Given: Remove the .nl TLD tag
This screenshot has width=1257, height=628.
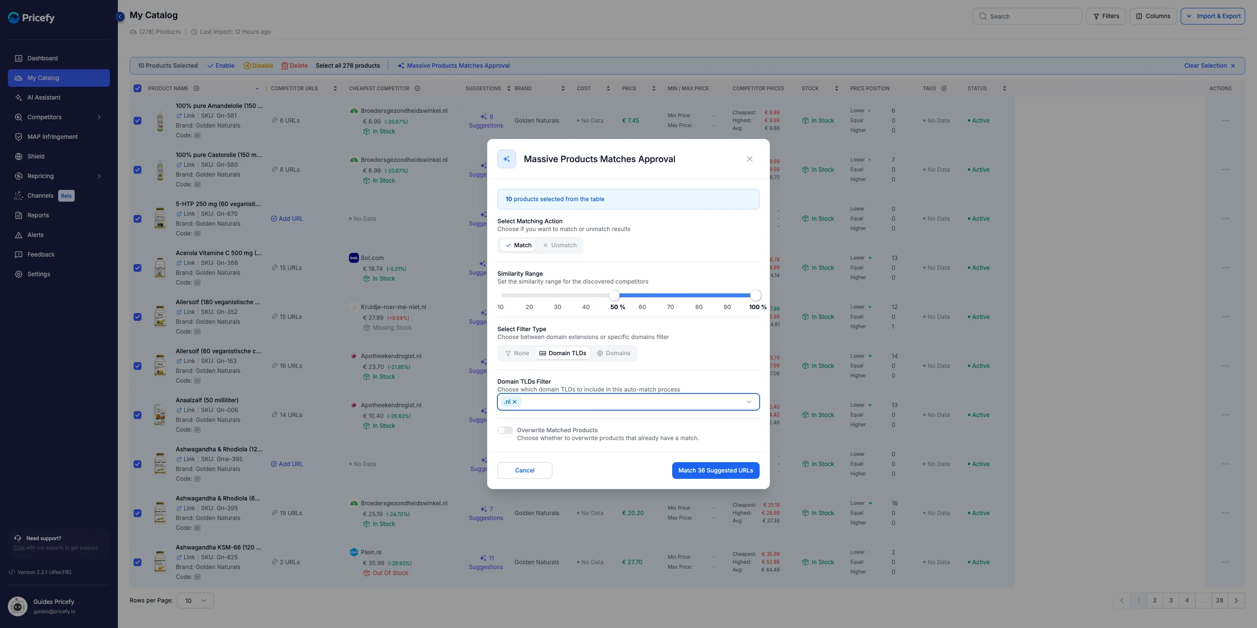Looking at the screenshot, I should point(515,402).
